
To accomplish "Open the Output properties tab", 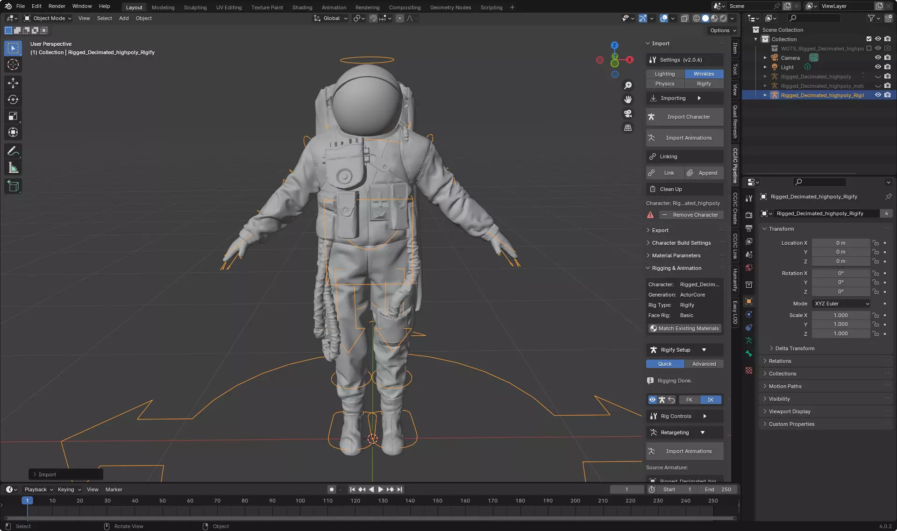I will pos(749,228).
